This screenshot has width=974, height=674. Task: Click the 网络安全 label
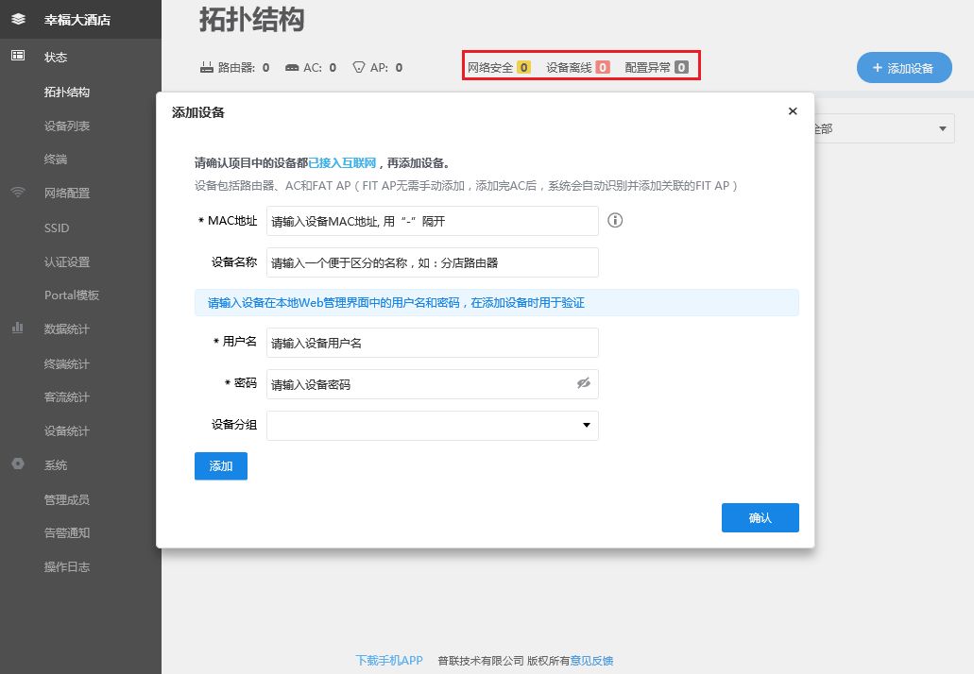pos(490,67)
